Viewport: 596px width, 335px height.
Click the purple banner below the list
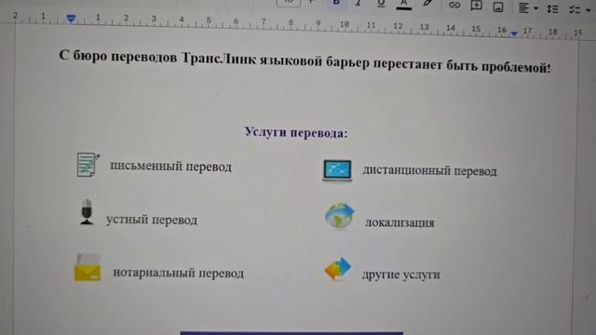click(291, 333)
